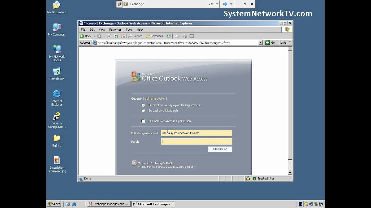Open the Recycle Bin desktop icon

[x=57, y=74]
